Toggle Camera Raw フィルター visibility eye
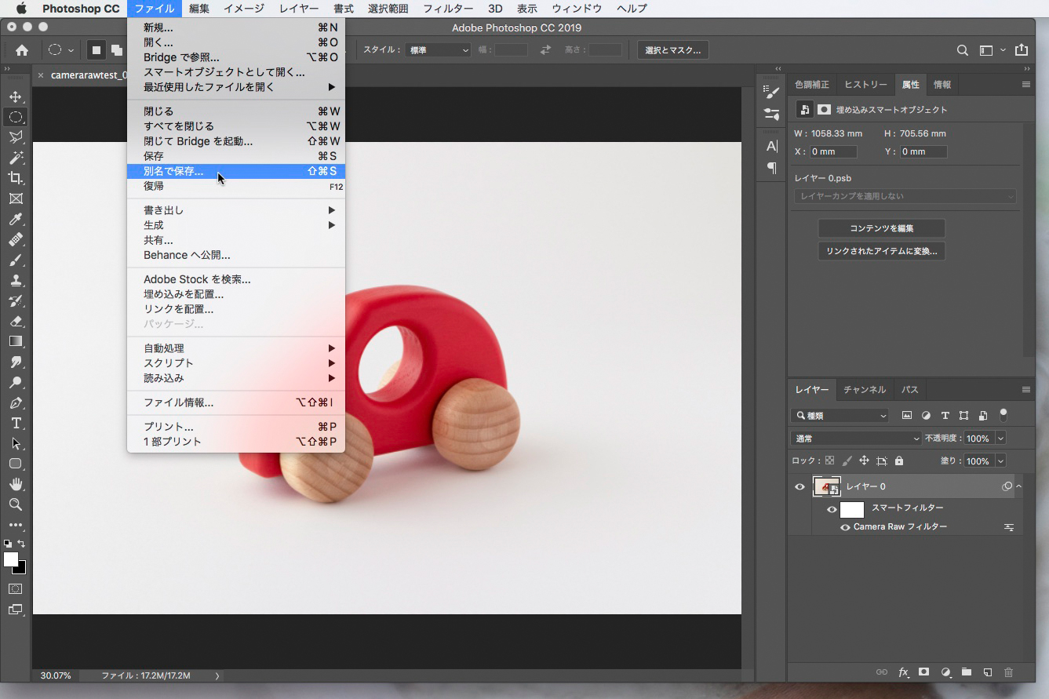This screenshot has width=1049, height=699. [845, 527]
